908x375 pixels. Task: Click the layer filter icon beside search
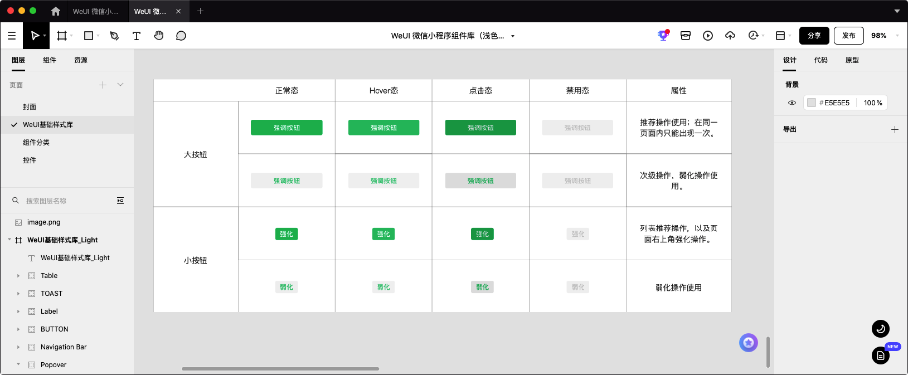120,201
